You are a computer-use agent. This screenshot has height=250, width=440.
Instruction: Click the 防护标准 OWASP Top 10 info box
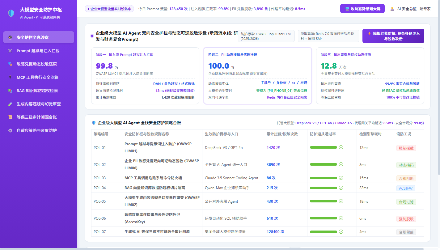tap(266, 36)
